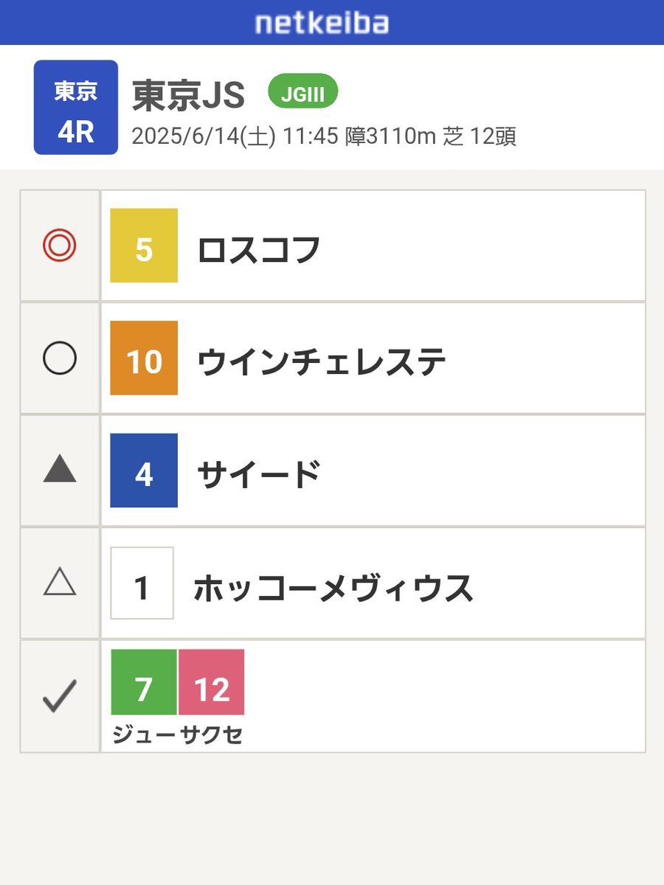664x885 pixels.
Task: Select the blue number 4 badge
Action: (x=144, y=471)
